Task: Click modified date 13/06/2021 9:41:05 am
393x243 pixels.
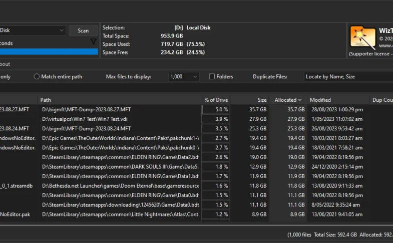Action: [337, 214]
